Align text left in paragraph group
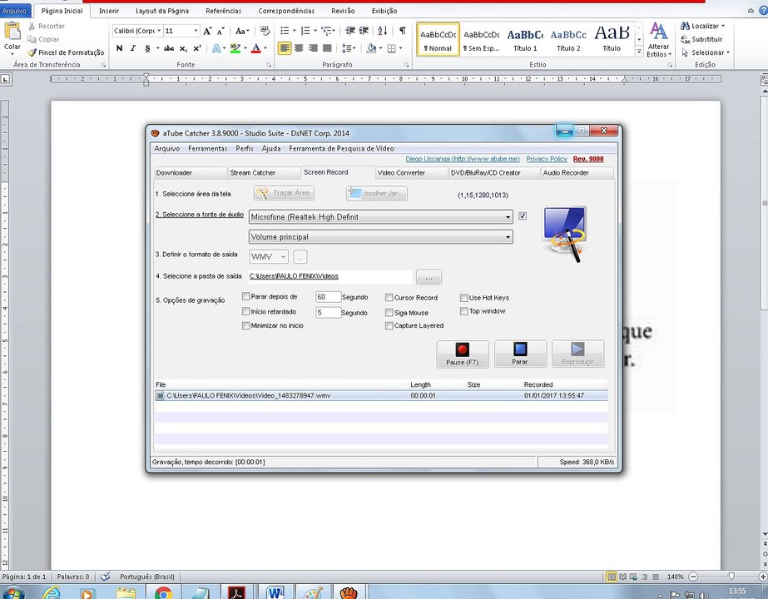The height and width of the screenshot is (599, 768). coord(285,48)
